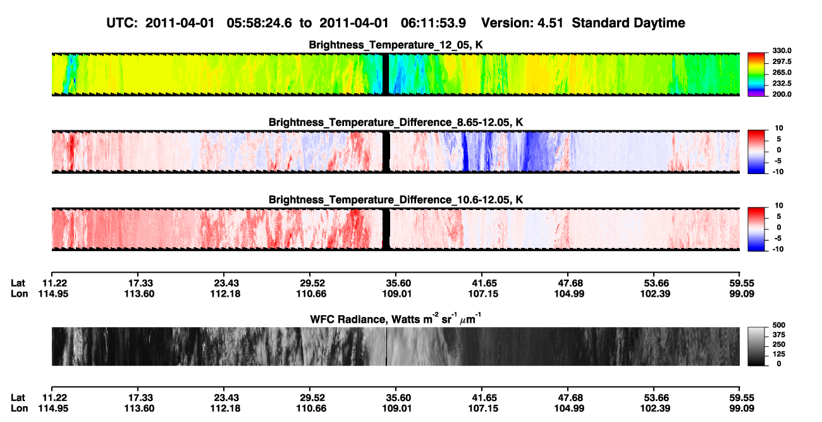
Task: Click latitude 29.52 below the WFC Radiance panel
Action: point(312,398)
